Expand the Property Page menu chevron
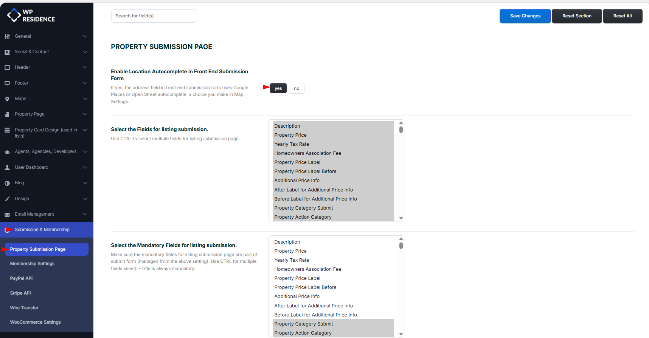649x338 pixels. tap(85, 114)
